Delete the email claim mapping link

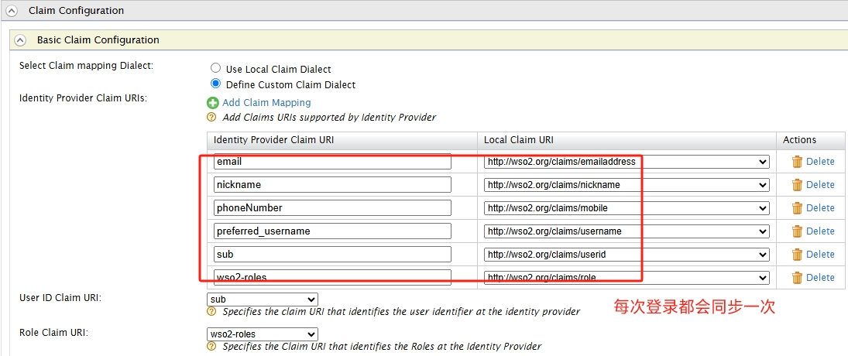click(x=820, y=162)
